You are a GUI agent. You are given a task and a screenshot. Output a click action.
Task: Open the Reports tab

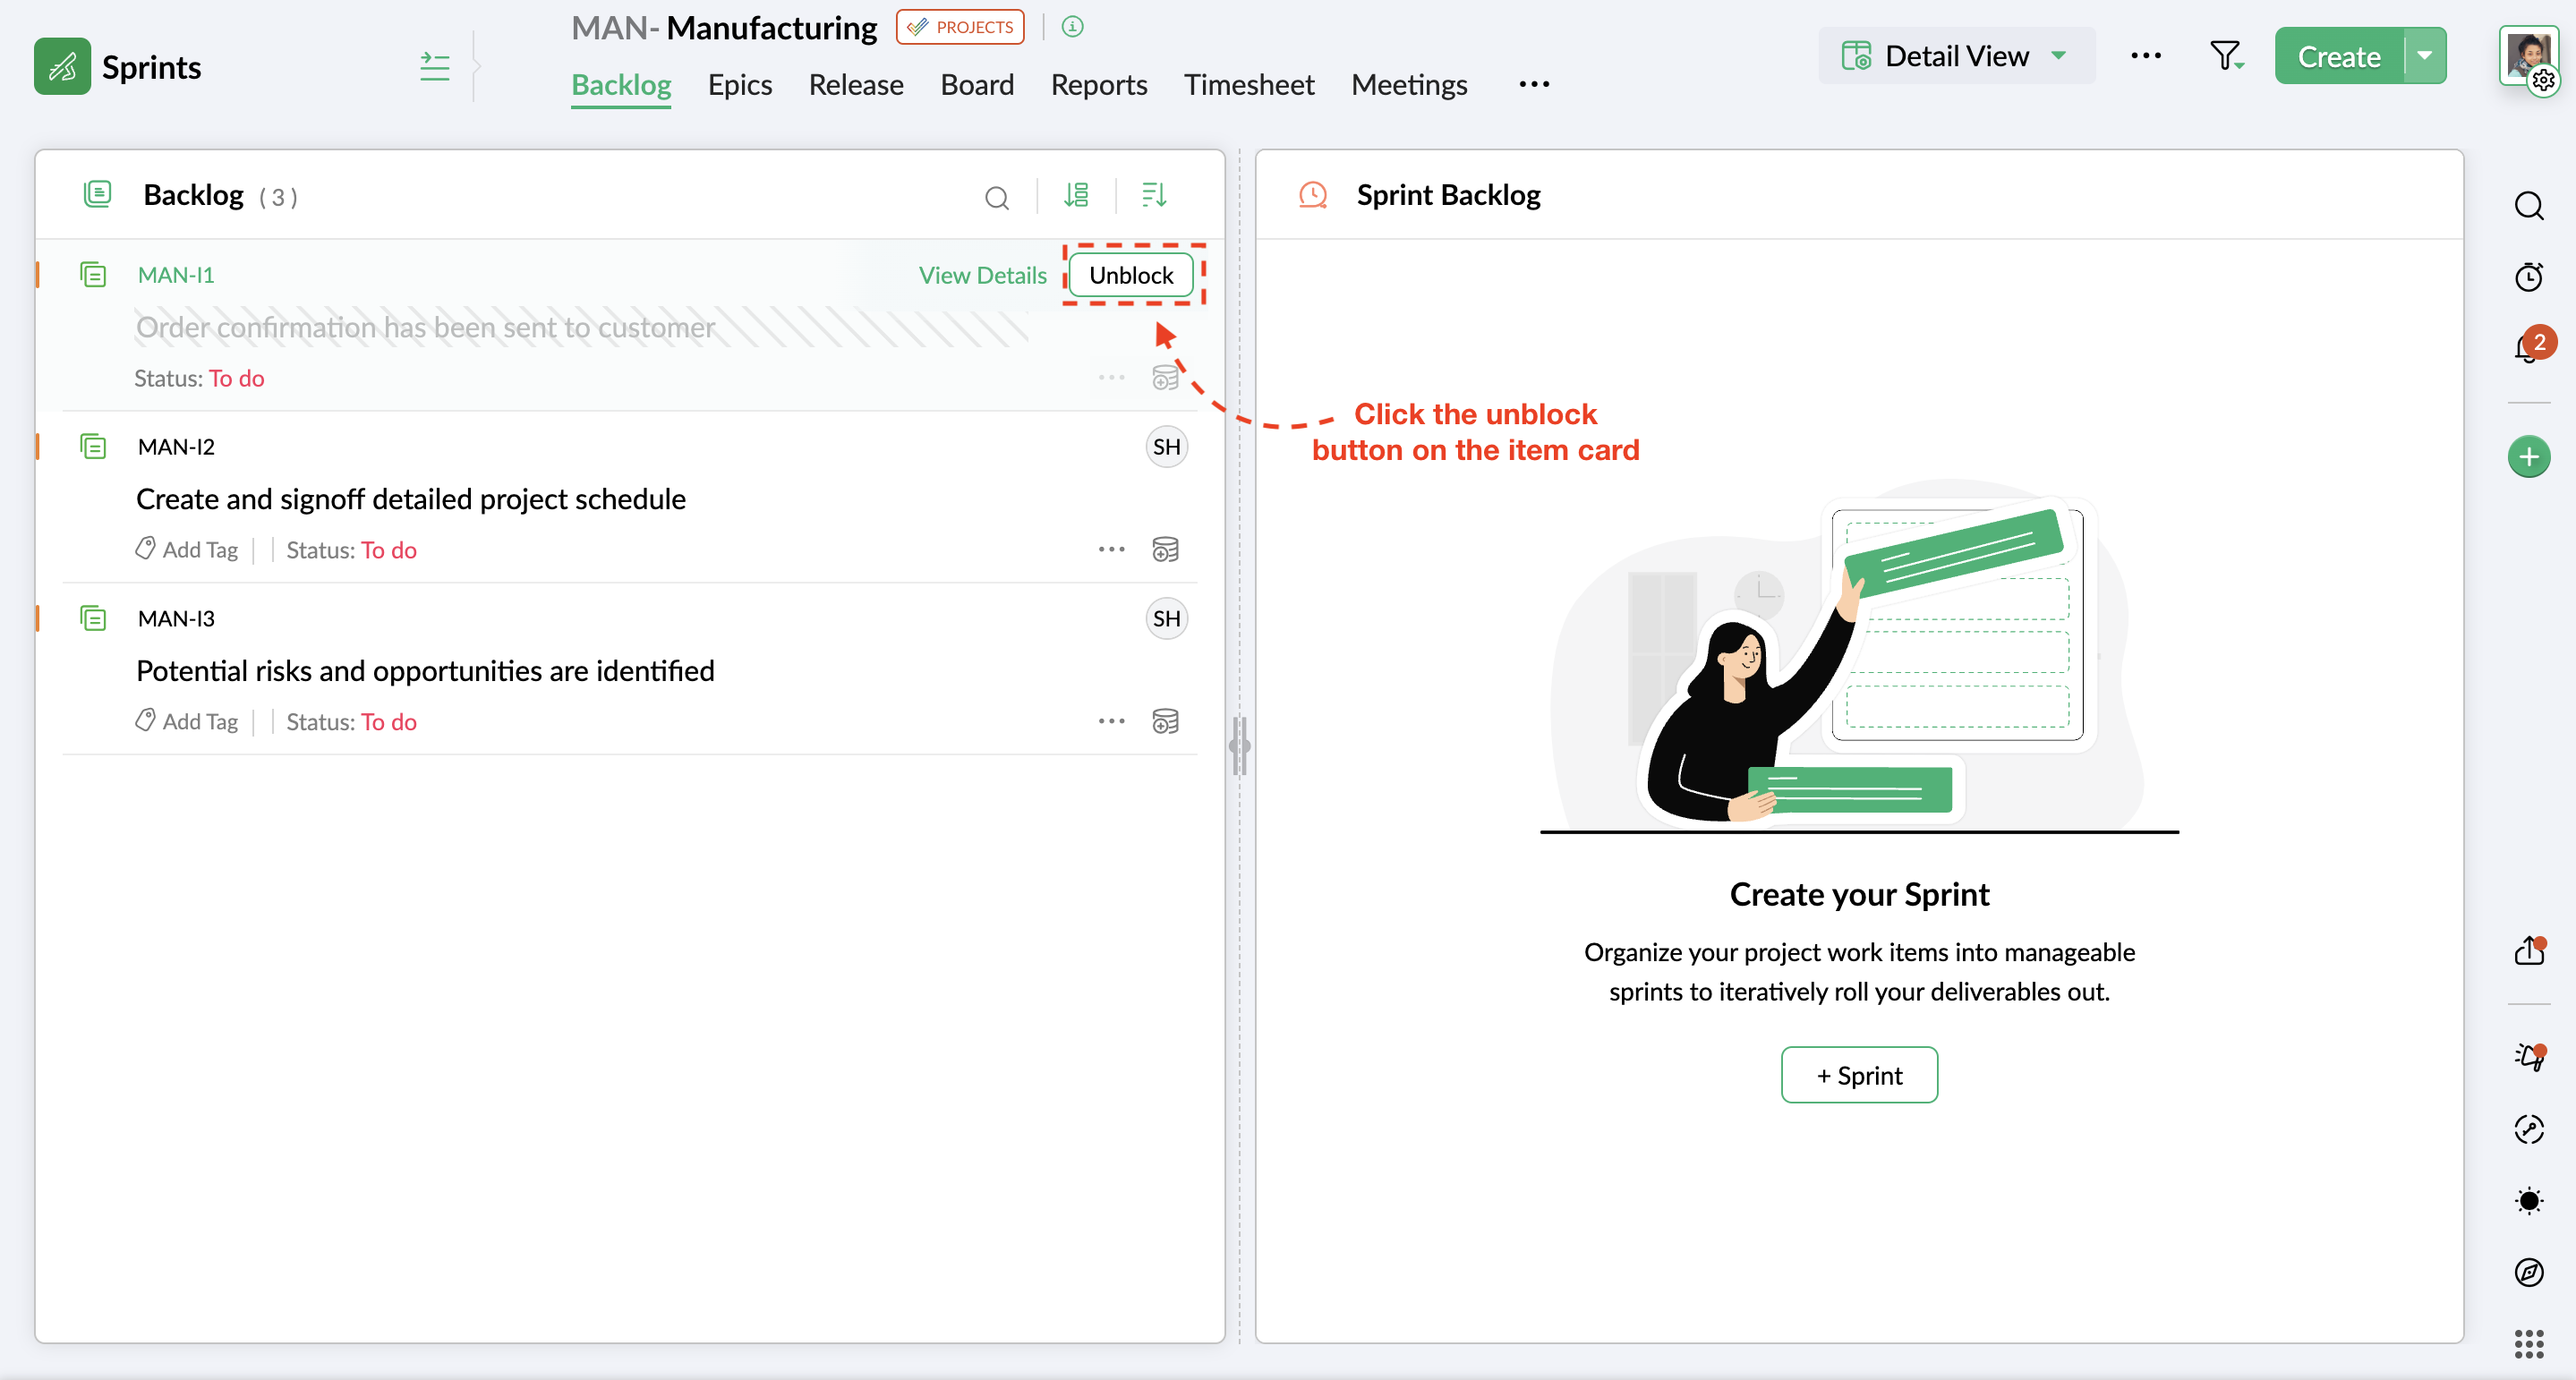[x=1098, y=85]
